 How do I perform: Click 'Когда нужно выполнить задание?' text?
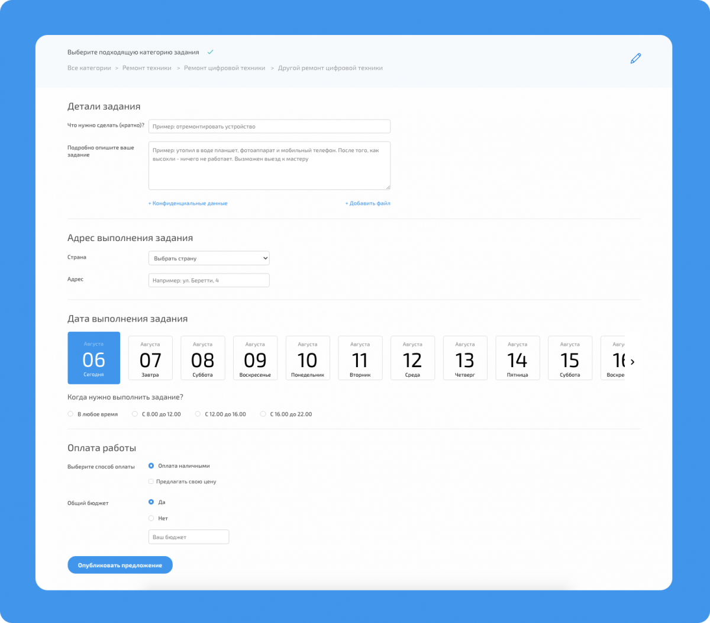point(125,397)
